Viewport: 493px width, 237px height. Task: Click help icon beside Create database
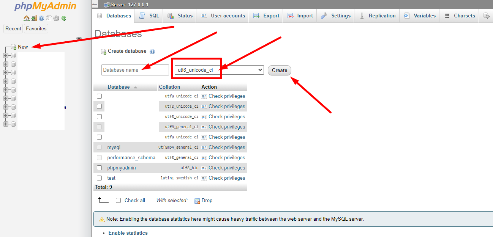tap(152, 52)
